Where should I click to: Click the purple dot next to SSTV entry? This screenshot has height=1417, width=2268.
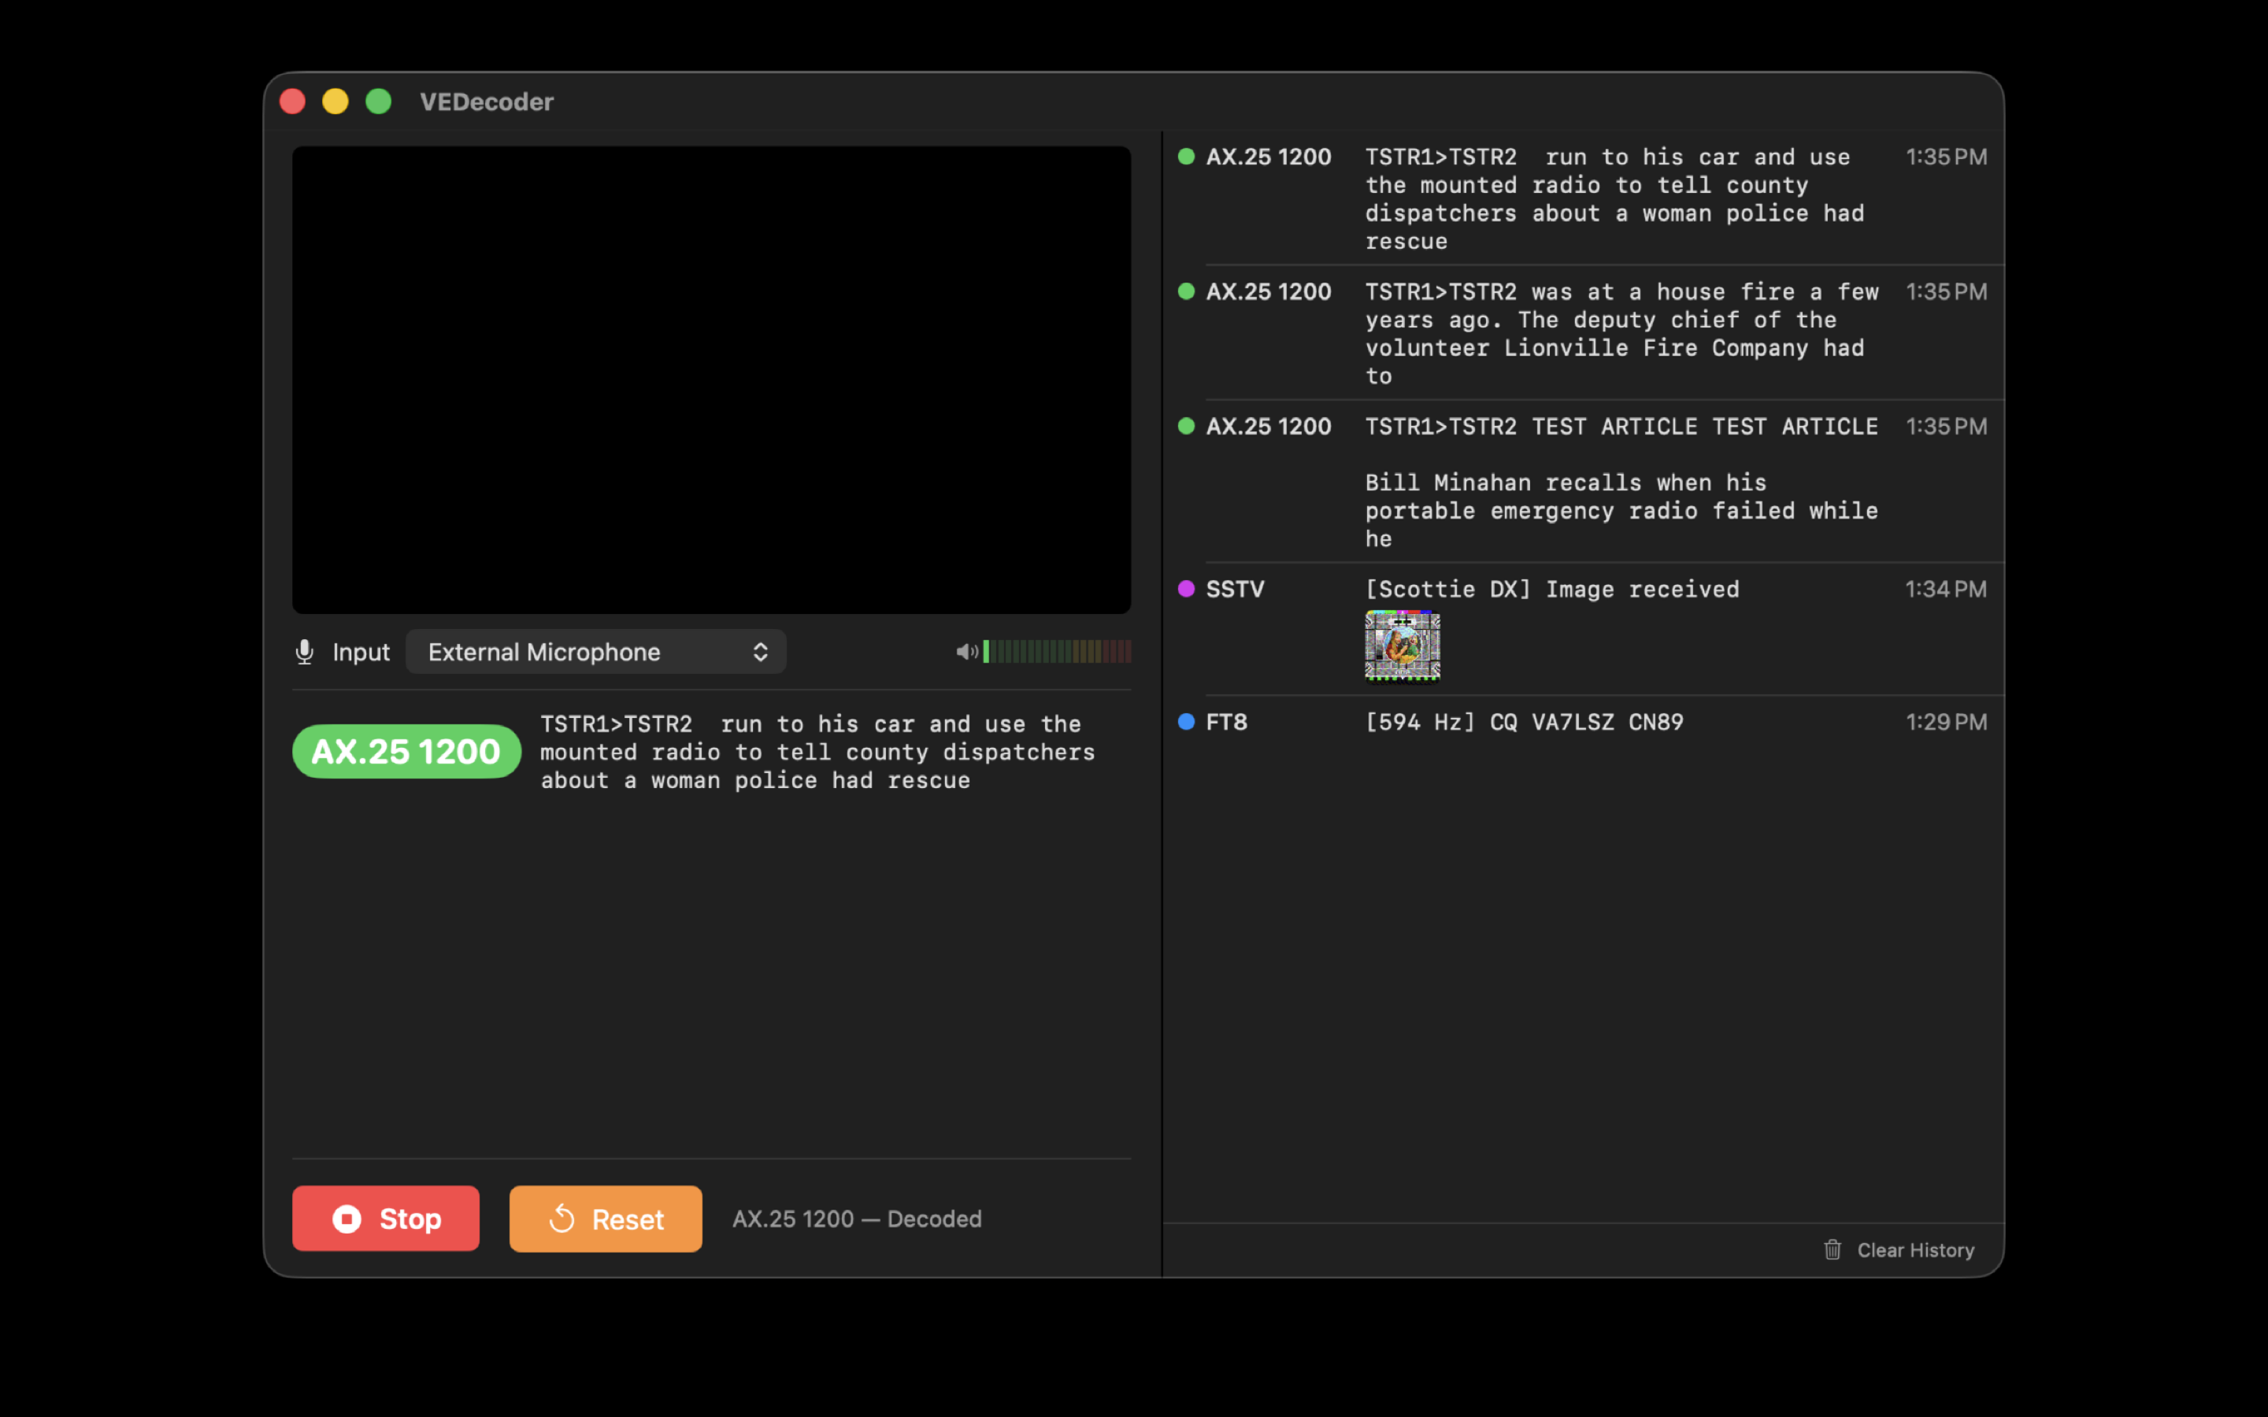[x=1187, y=589]
